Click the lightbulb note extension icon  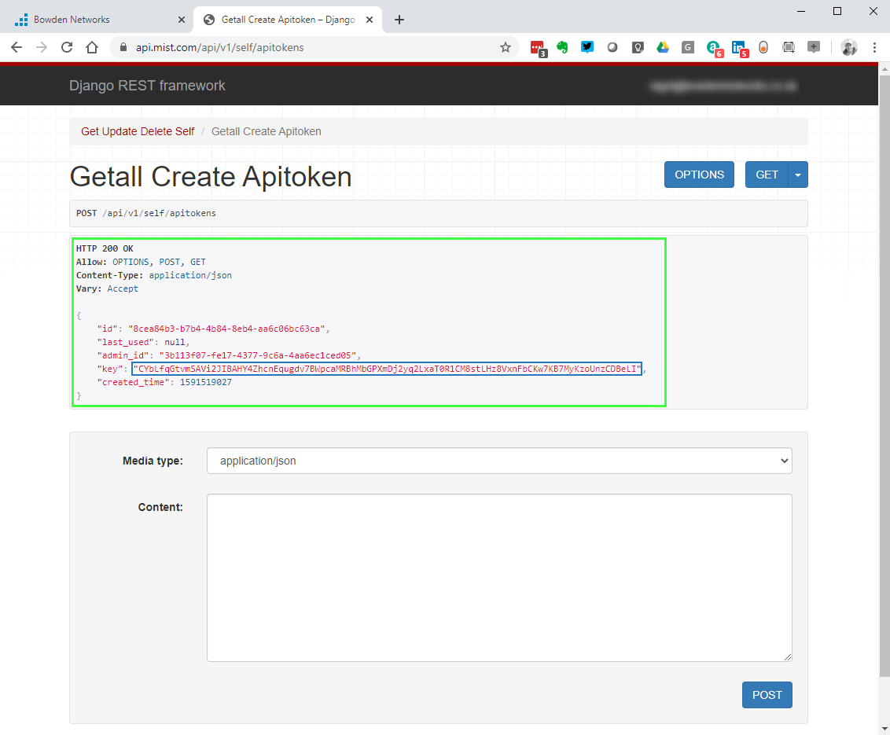point(638,48)
